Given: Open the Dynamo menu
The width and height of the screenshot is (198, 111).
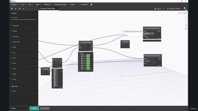Looking at the screenshot, I should click(15, 5).
